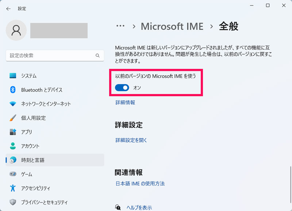292x211 pixels.
Task: Open the 詳細設定を開く link
Action: (131, 140)
